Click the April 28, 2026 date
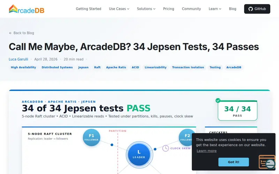 [46, 59]
